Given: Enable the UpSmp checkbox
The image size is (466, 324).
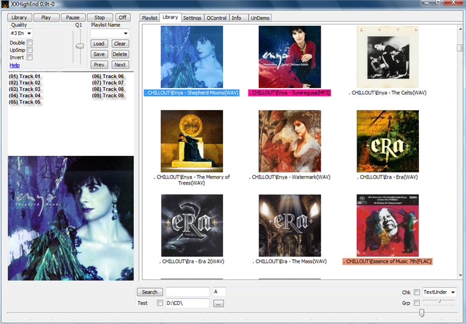Looking at the screenshot, I should tap(30, 50).
